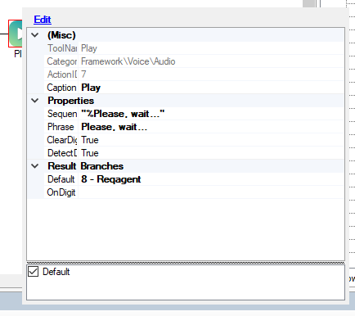Select the Properties category header
This screenshot has height=316, width=355.
[x=71, y=101]
